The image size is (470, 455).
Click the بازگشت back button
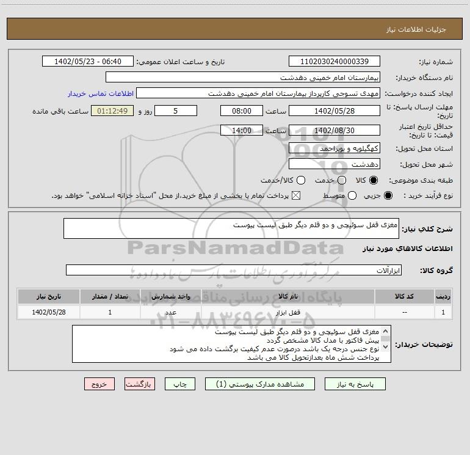pyautogui.click(x=140, y=384)
